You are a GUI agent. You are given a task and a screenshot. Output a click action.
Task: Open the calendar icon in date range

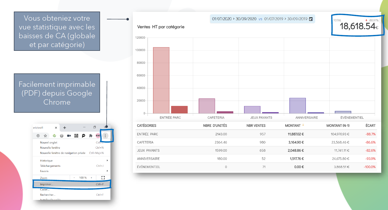[311, 19]
